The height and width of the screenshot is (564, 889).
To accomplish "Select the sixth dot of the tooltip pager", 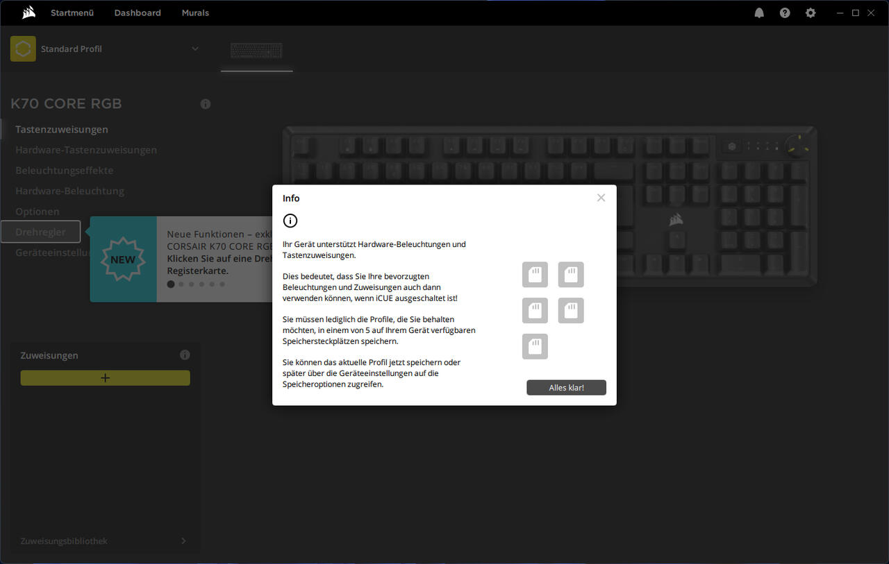I will 222,284.
